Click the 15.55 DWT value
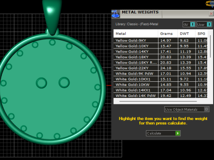Viewport: 214px width, 160px height. coord(185,68)
